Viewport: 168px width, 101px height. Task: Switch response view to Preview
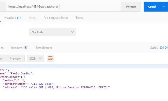pyautogui.click(x=15, y=59)
